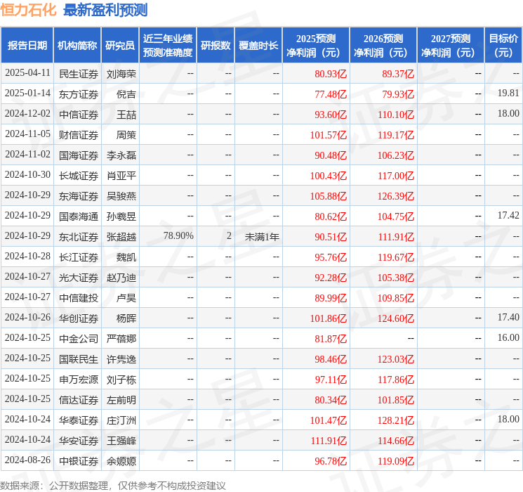Select institution 华安证券

79,441
